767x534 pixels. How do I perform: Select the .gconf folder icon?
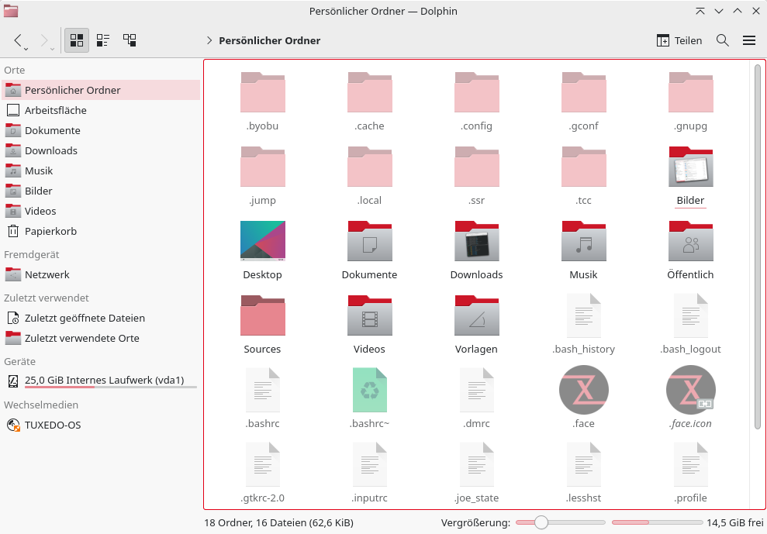583,92
